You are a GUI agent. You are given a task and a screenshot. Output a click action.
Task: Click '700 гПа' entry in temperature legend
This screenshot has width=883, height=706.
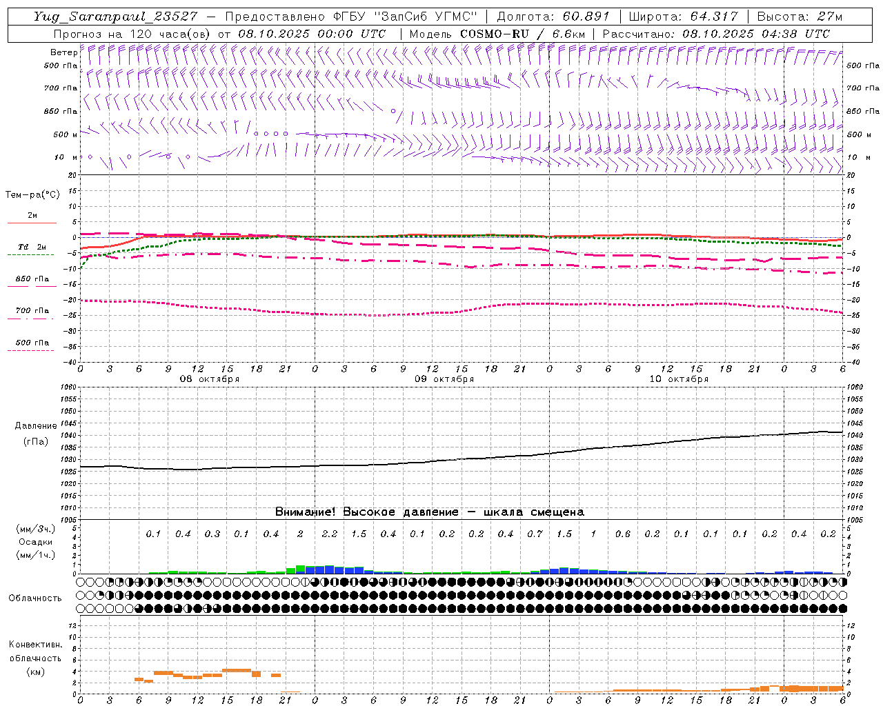click(x=32, y=310)
